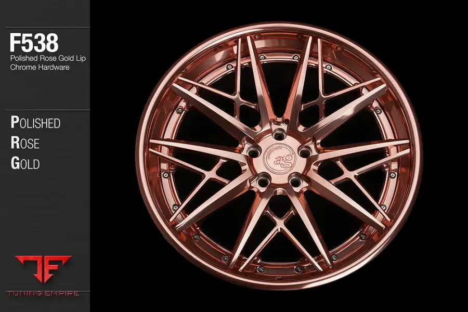Enable the Rose color option
This screenshot has height=312, width=468.
pos(25,144)
